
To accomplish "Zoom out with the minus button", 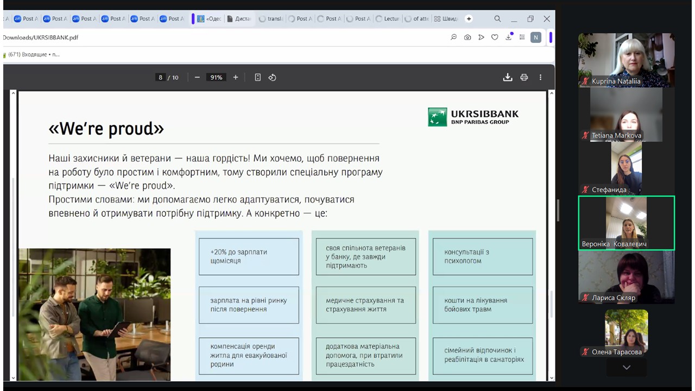I will click(x=197, y=77).
